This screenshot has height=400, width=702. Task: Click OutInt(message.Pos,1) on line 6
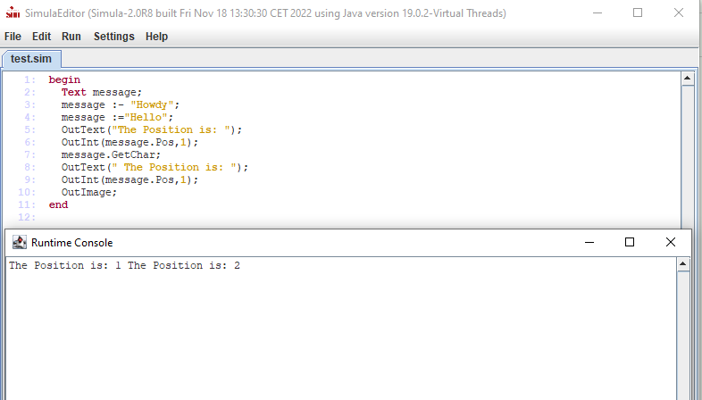(130, 142)
